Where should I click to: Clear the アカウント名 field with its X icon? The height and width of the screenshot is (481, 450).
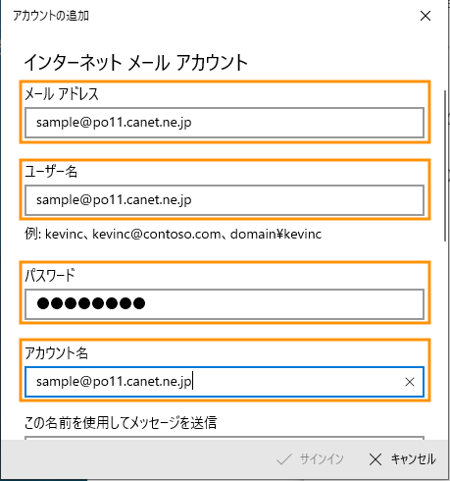[x=410, y=382]
